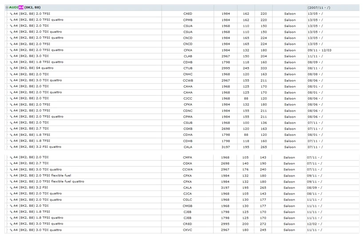Viewport: 364px width, 238px height.
Task: Click magnifier icon on the CSUB 2.0 TDI row
Action: click(11, 123)
